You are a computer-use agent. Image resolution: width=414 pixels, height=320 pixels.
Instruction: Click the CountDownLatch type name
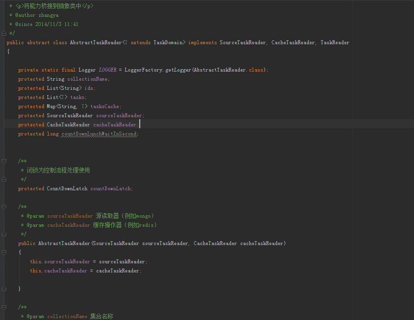click(x=67, y=188)
